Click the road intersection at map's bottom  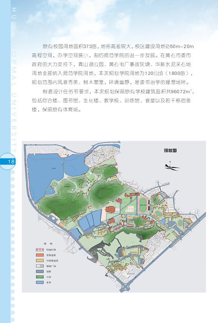pos(125,287)
